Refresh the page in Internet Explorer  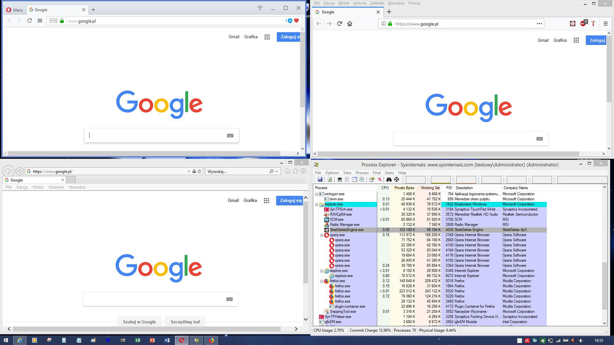[200, 172]
